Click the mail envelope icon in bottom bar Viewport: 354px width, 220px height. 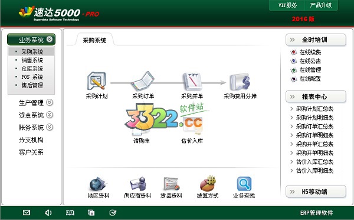coord(27,212)
